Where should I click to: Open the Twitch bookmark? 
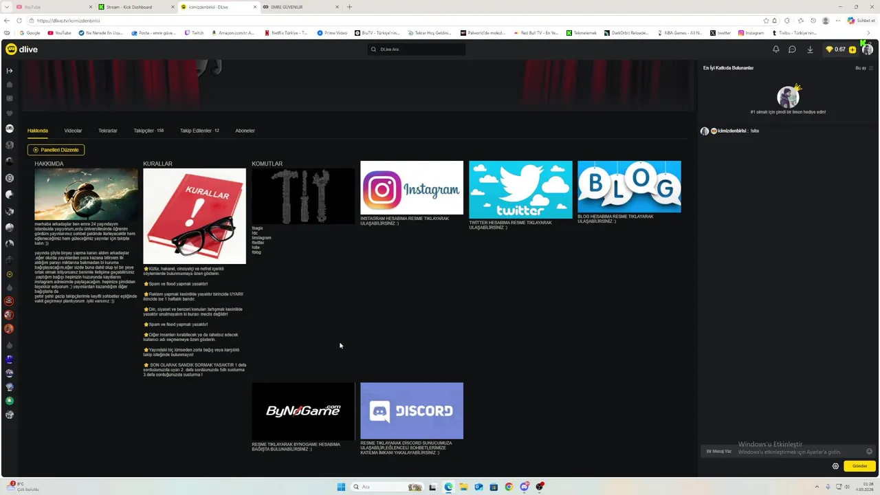tap(193, 33)
